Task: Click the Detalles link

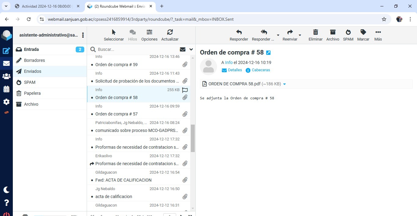Action: [x=234, y=70]
